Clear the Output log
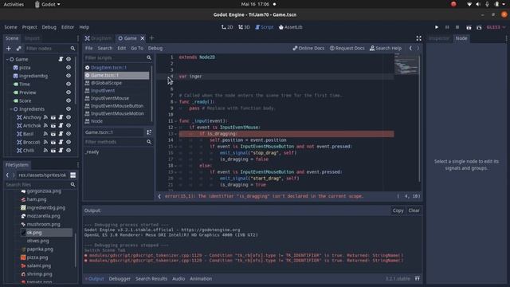The height and width of the screenshot is (287, 510). point(414,210)
